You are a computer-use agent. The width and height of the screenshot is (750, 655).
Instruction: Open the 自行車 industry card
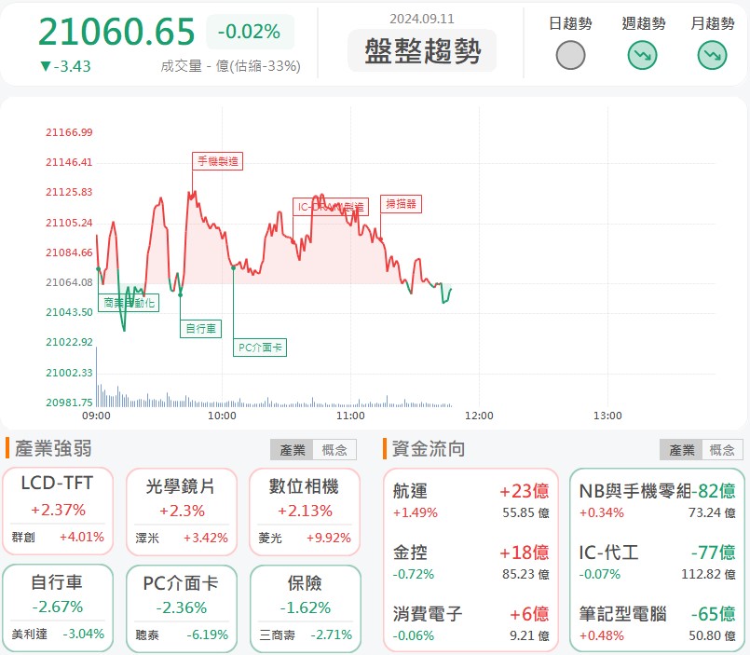pos(58,607)
